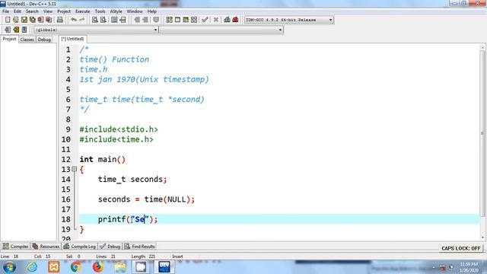The image size is (487, 274).
Task: Create a new source file from toolbar
Action: tap(8, 20)
